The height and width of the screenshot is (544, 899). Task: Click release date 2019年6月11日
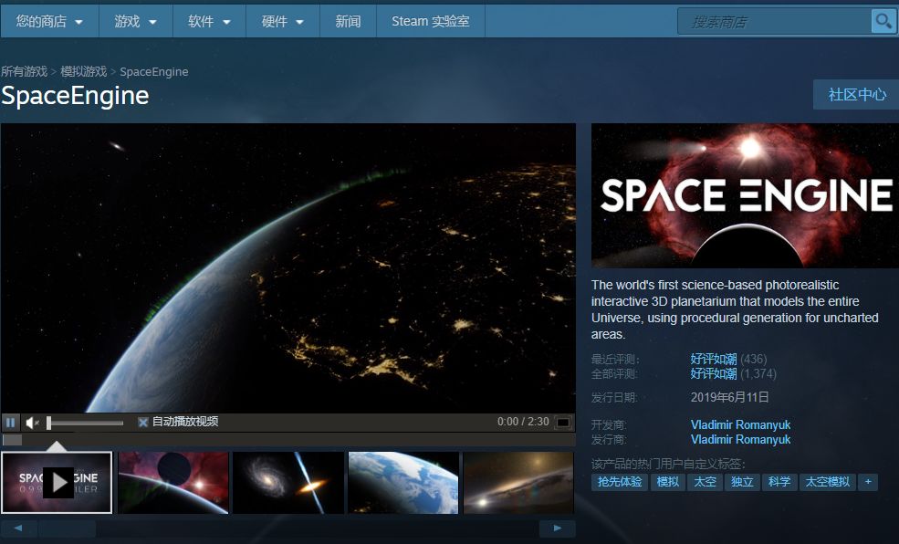click(x=729, y=397)
